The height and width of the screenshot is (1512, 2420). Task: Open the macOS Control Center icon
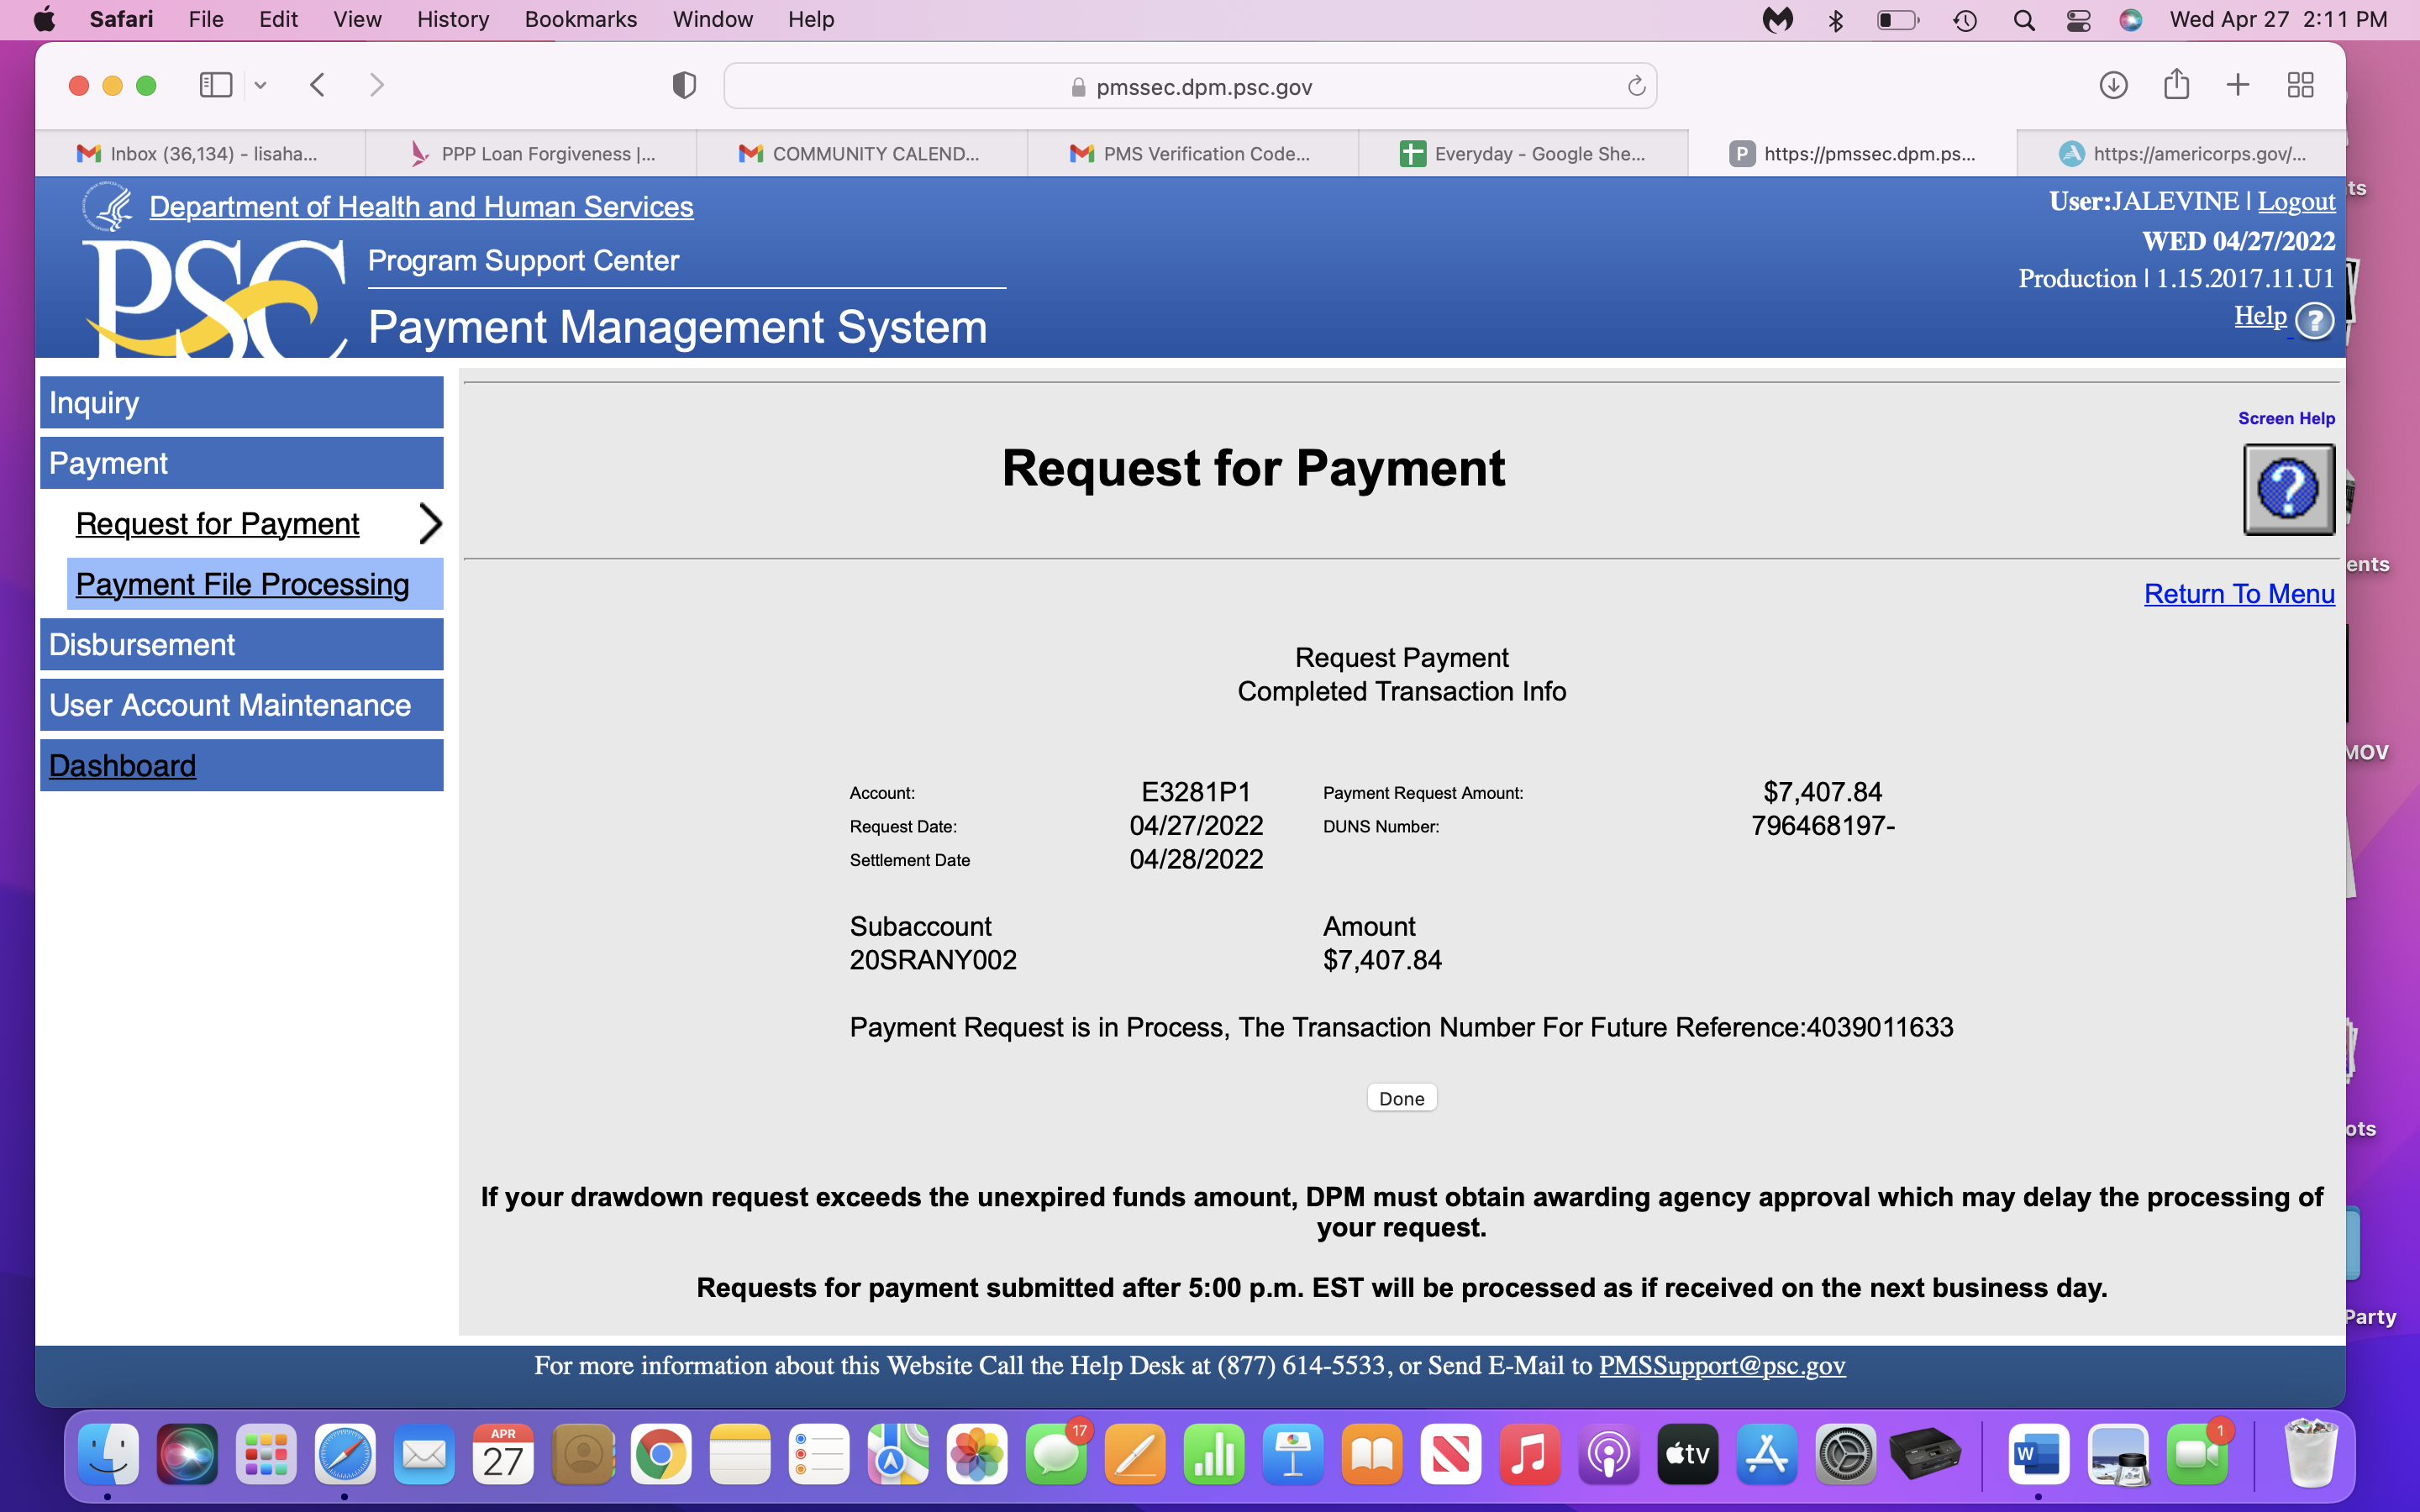(x=2077, y=20)
